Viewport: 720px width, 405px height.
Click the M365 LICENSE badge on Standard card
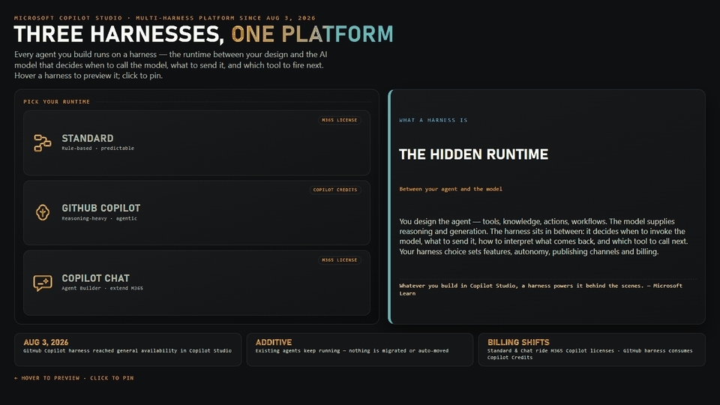[339, 120]
